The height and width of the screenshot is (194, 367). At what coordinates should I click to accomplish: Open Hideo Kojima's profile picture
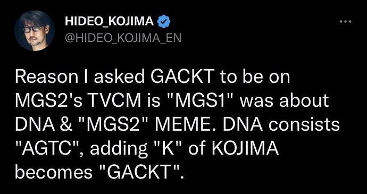[35, 31]
